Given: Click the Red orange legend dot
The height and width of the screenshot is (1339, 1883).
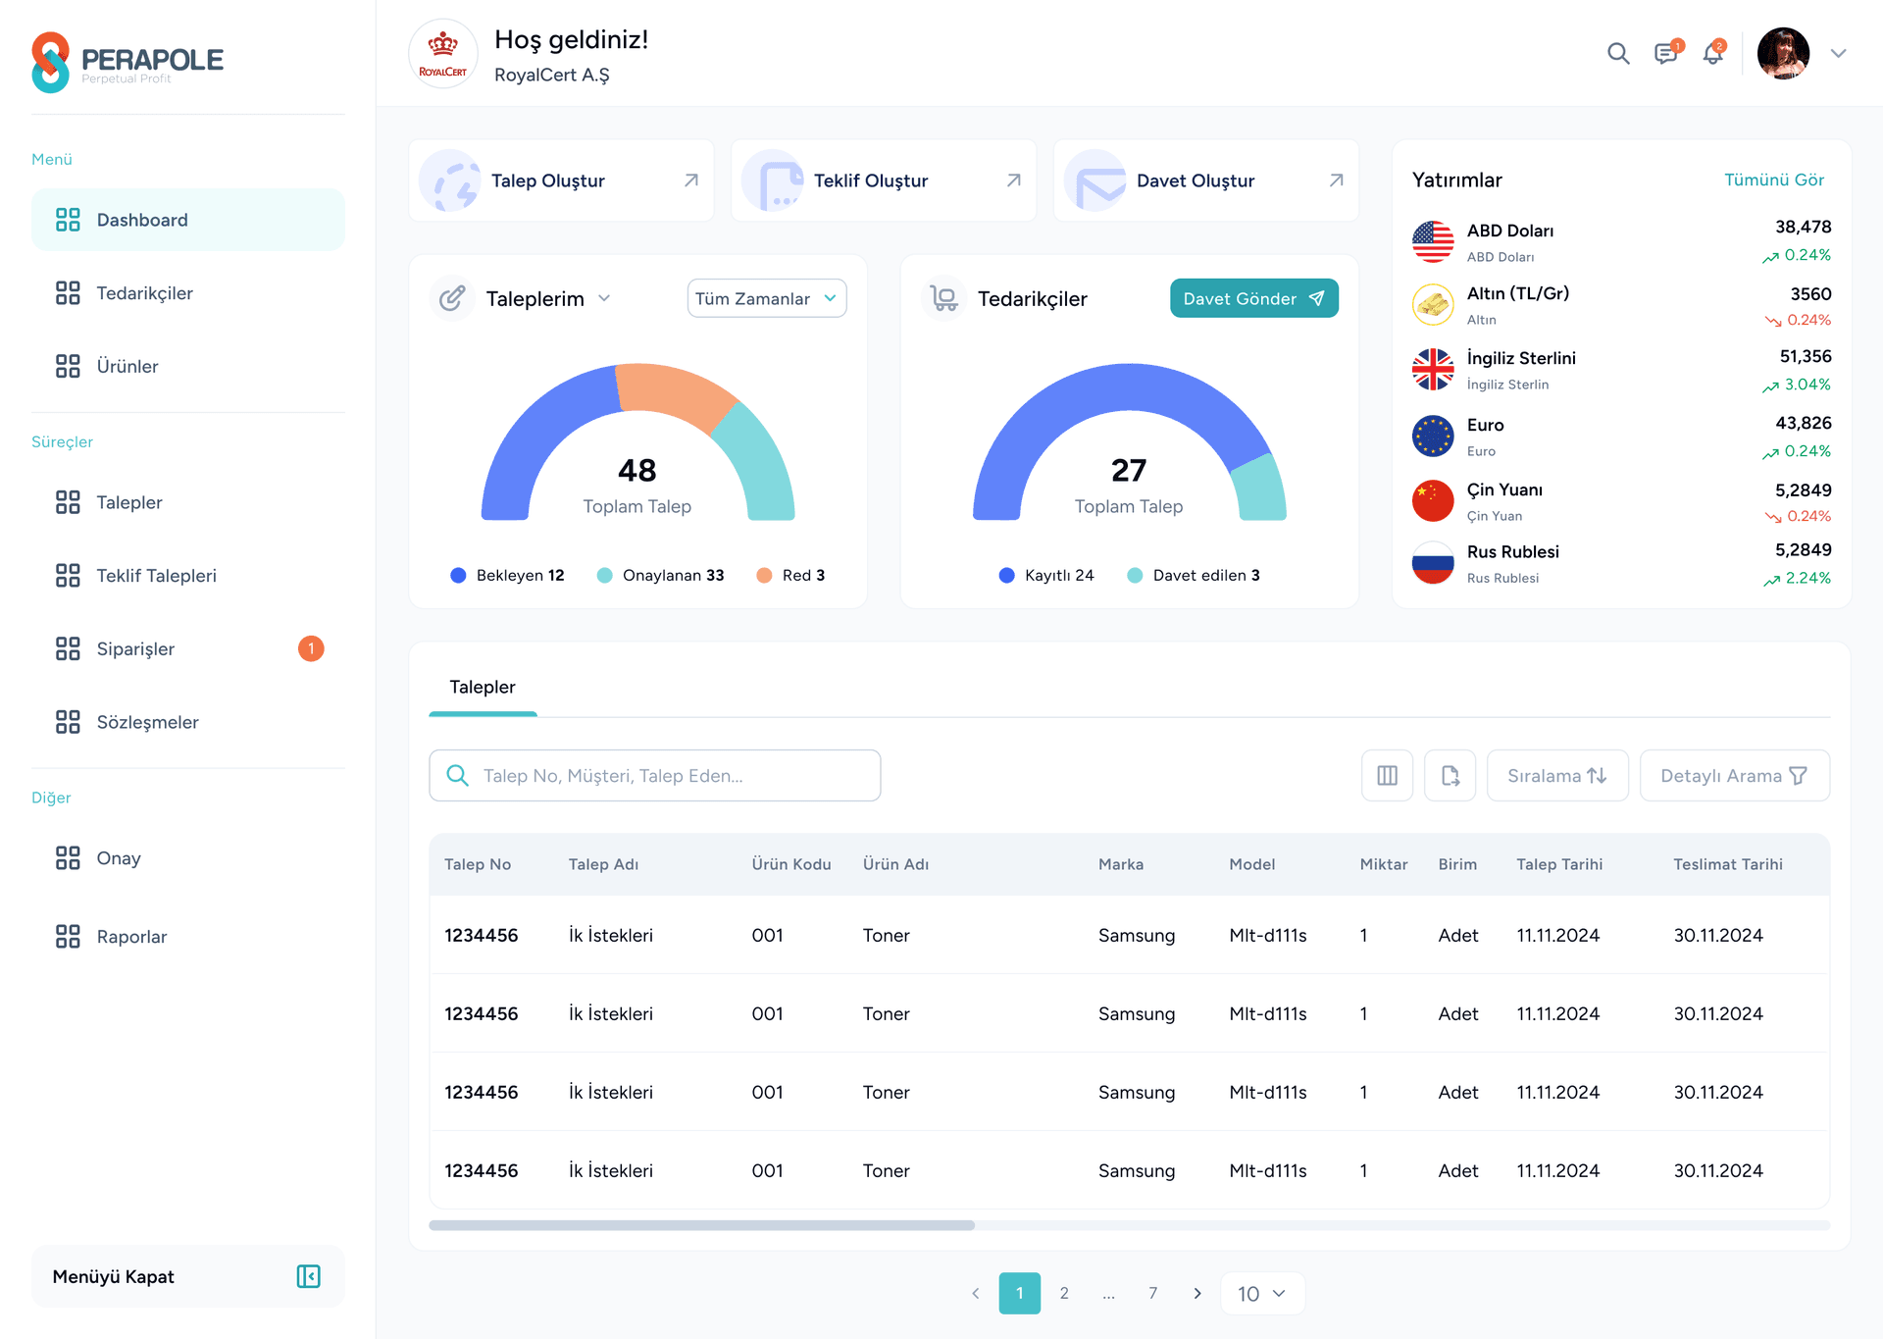Looking at the screenshot, I should [x=764, y=576].
